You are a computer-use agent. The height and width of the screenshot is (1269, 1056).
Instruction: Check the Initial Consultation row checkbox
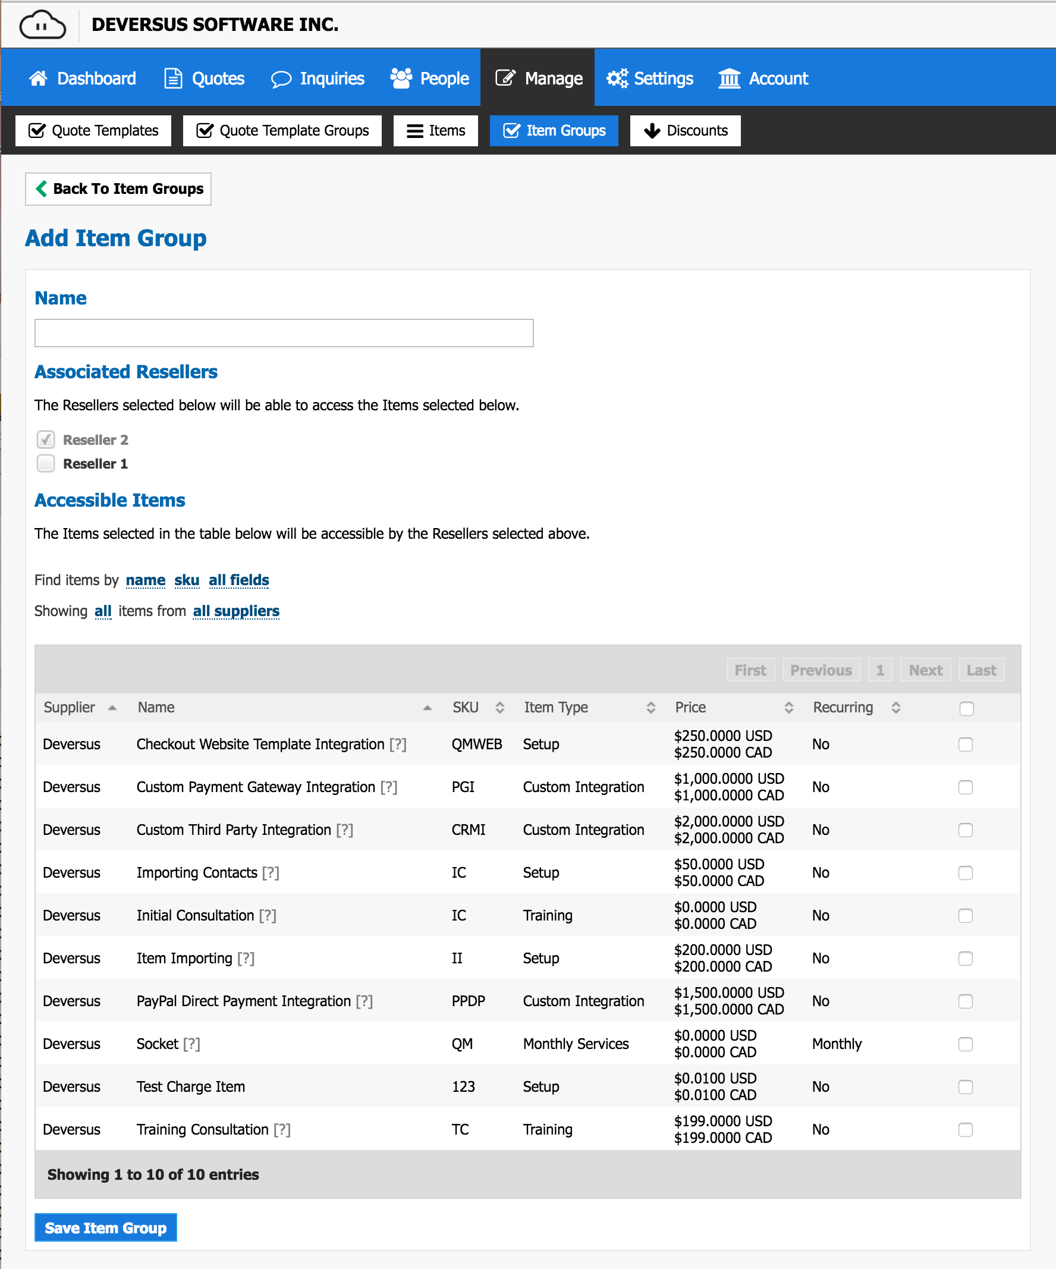pos(966,916)
